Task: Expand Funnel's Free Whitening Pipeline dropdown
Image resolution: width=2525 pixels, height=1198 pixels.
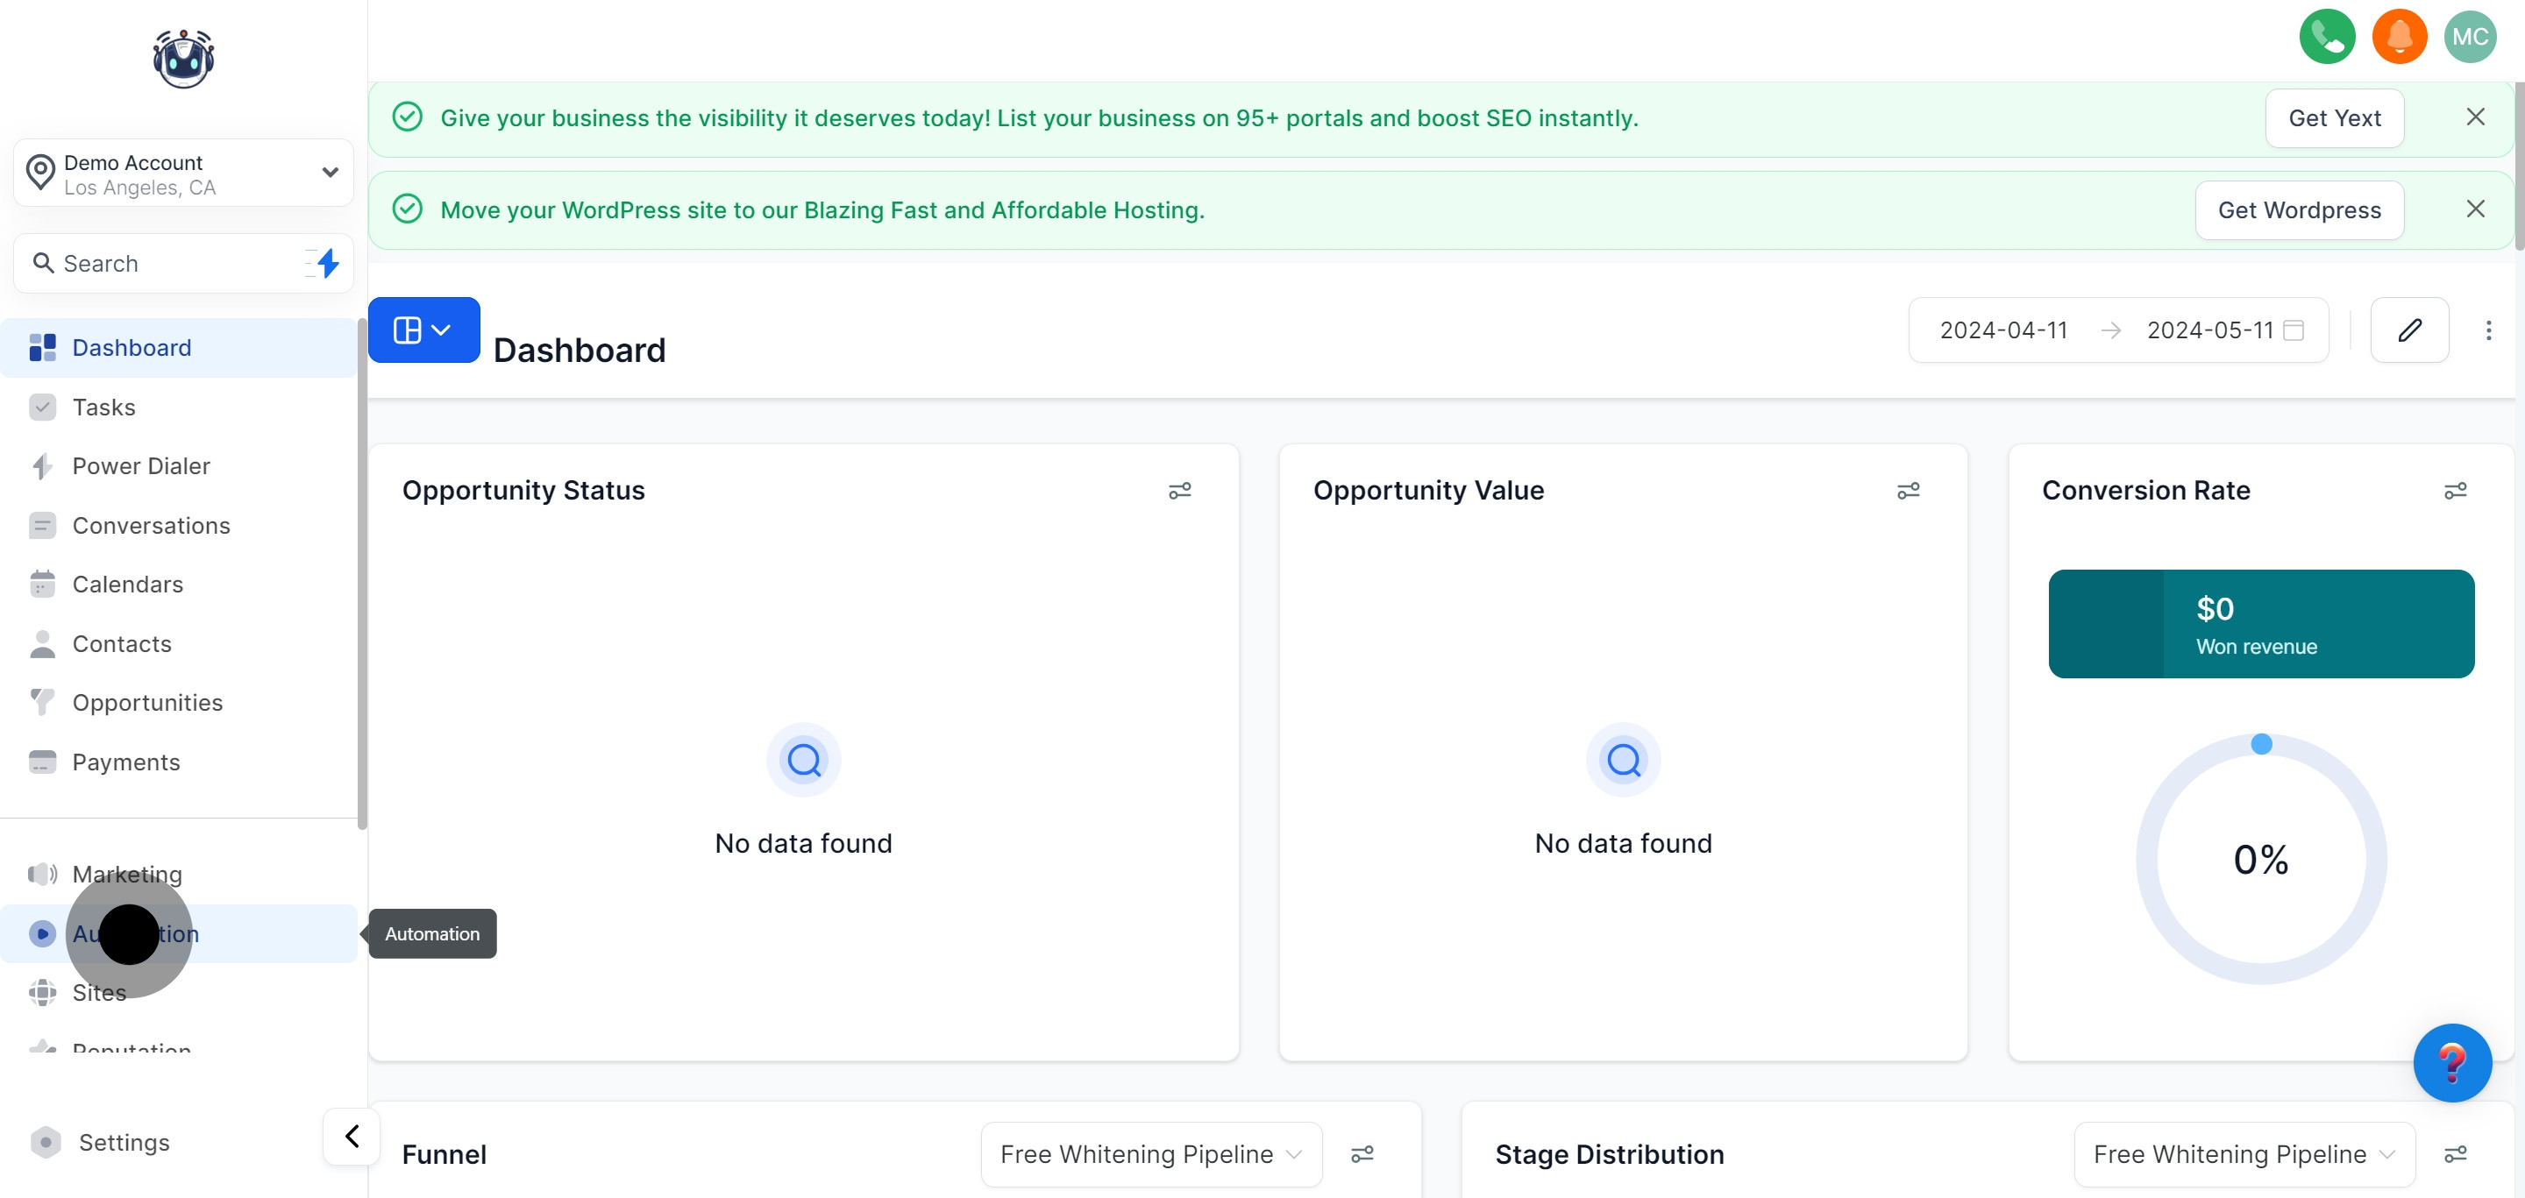Action: (x=1151, y=1154)
